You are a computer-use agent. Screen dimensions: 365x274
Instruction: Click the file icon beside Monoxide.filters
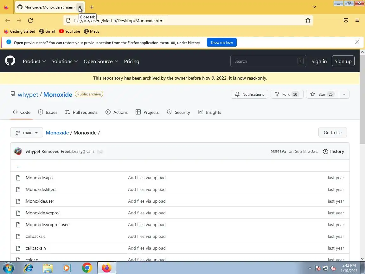click(18, 189)
